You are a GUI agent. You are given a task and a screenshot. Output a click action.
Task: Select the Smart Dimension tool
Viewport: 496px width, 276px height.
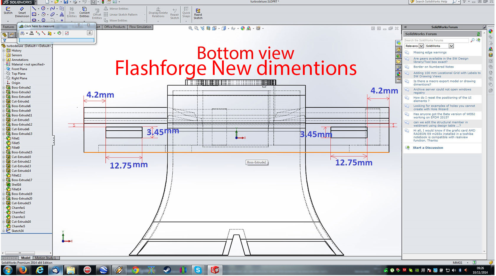[x=22, y=12]
